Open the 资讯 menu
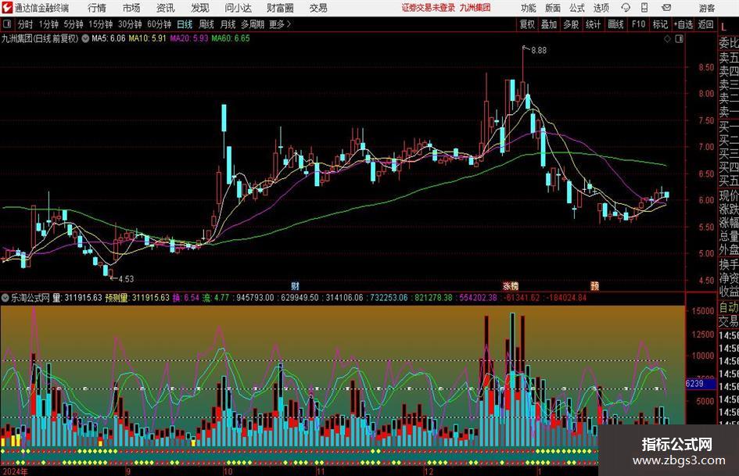739x476 pixels. pyautogui.click(x=166, y=8)
